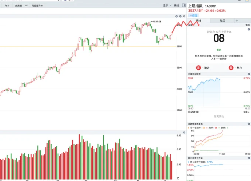Click the 画线 drawing tool button
This screenshot has height=181, width=251.
[x=176, y=6]
